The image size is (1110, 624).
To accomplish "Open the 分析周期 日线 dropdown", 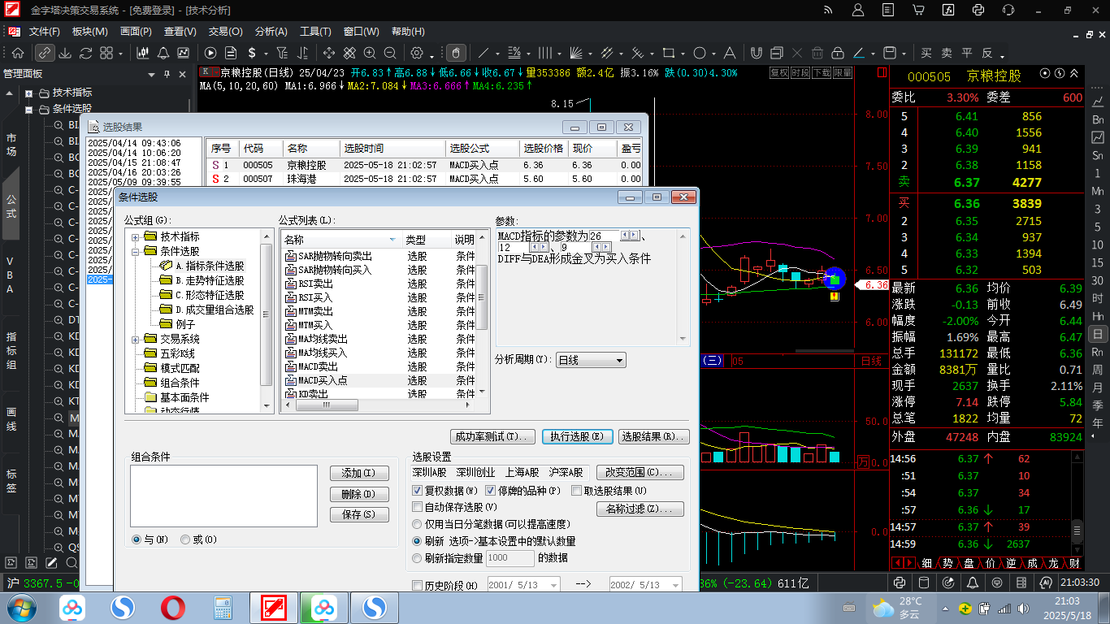I will pyautogui.click(x=619, y=360).
